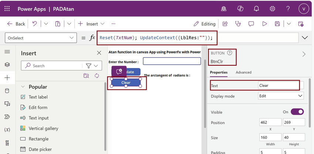This screenshot has height=154, width=314.
Task: Open the save options dropdown arrow
Action: [289, 24]
